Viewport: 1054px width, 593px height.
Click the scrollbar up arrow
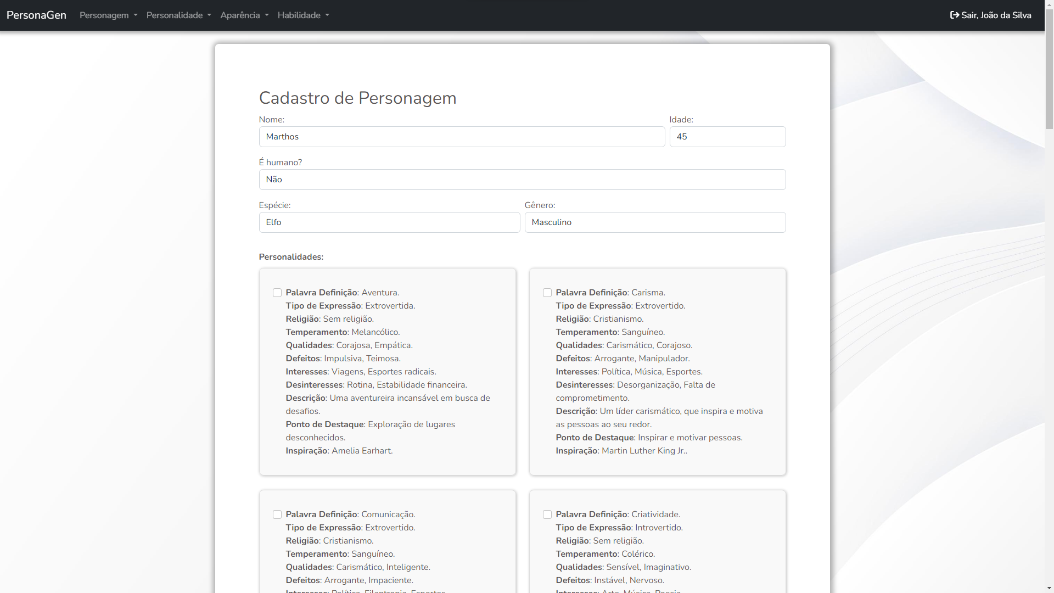[1049, 4]
